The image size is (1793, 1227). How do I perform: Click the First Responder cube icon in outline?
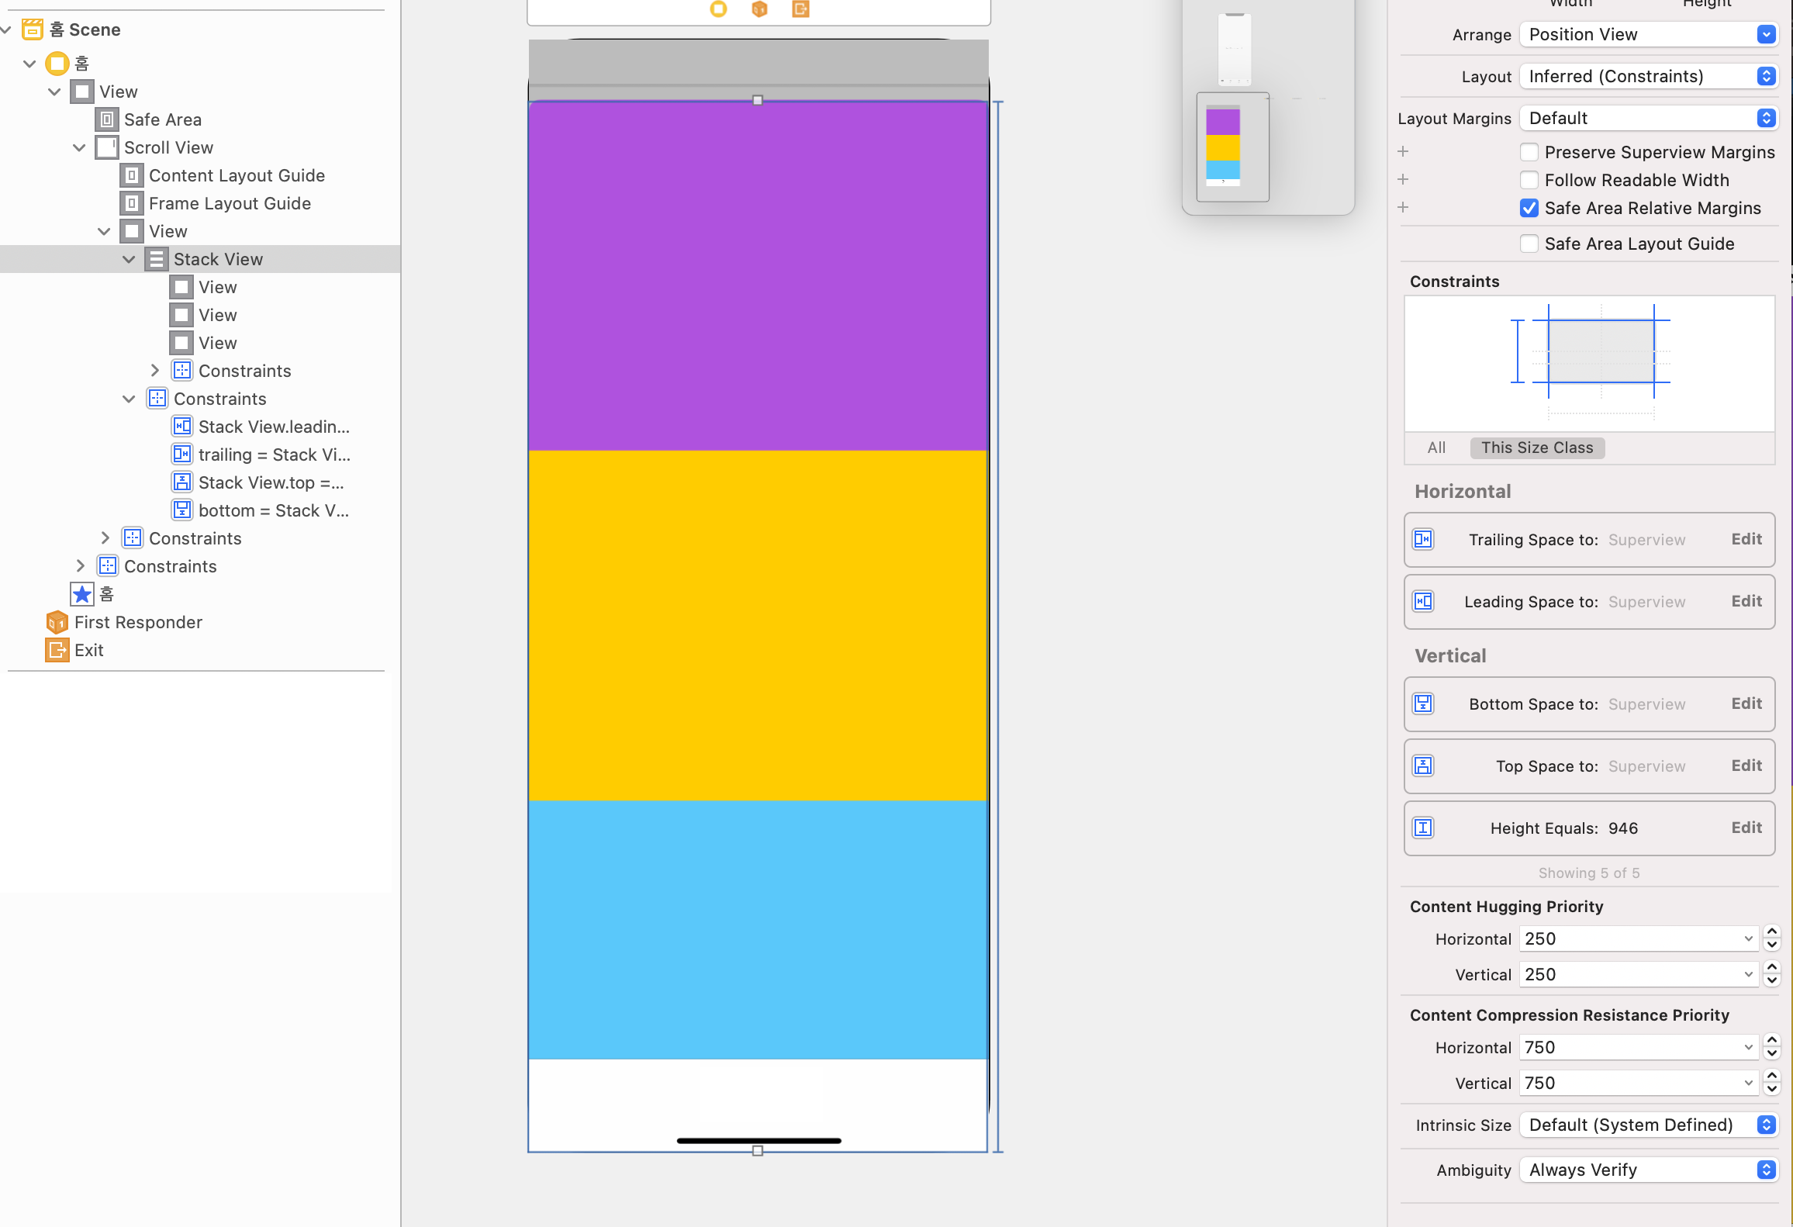click(x=57, y=622)
